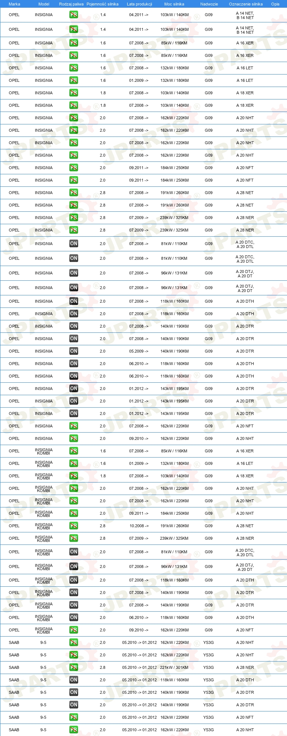Click PB icon for Saab 9-5 2.8 221kW

tap(74, 667)
